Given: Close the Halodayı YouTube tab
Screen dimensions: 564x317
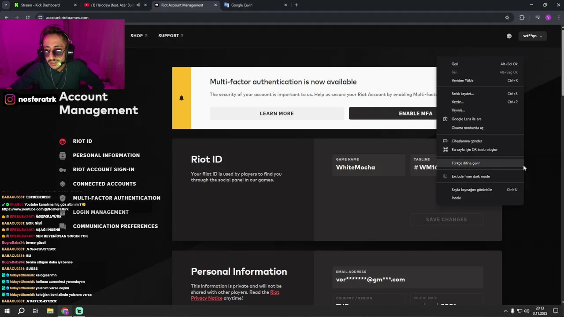Looking at the screenshot, I should point(145,5).
